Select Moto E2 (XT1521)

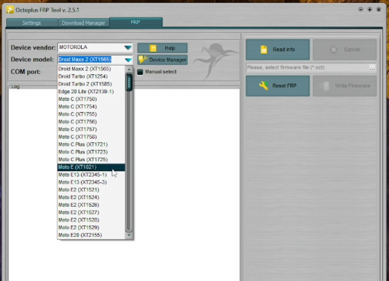point(91,190)
